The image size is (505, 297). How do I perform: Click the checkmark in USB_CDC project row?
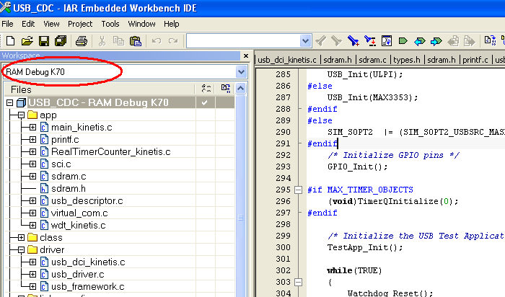click(204, 103)
